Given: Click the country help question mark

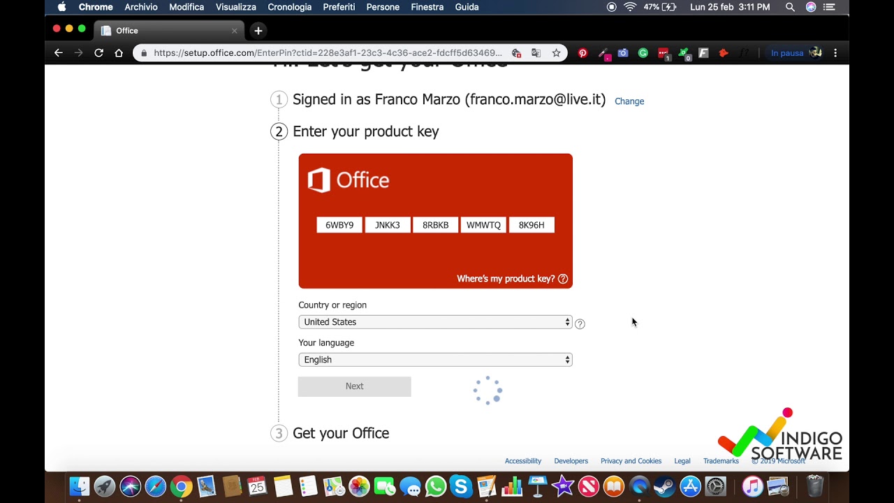Looking at the screenshot, I should [x=580, y=323].
